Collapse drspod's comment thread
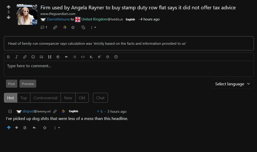The image size is (257, 152). click(10, 111)
